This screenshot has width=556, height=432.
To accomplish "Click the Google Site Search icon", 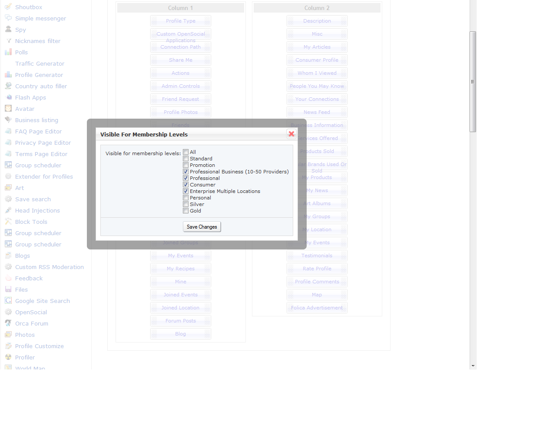I will point(8,301).
